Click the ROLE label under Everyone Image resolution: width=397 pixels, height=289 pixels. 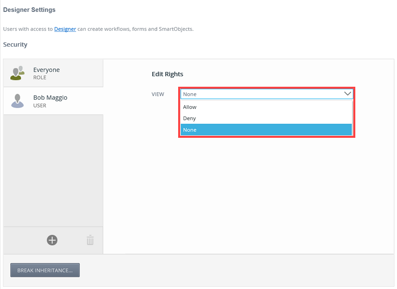click(40, 78)
